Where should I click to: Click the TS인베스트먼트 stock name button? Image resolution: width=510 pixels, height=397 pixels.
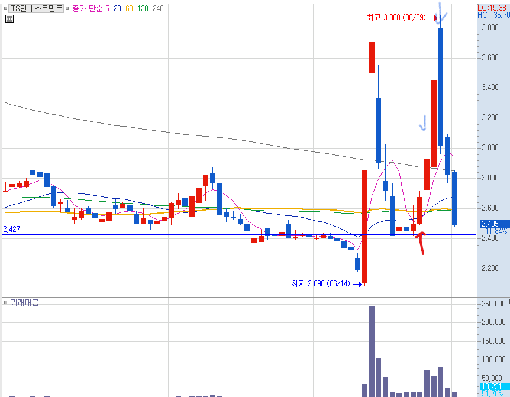35,8
